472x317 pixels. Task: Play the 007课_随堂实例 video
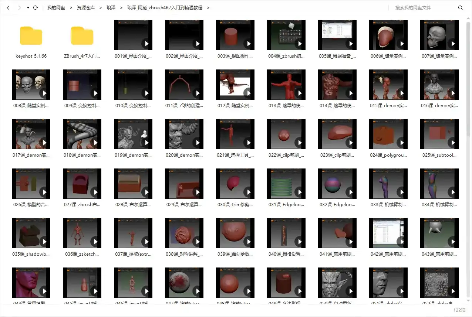coord(439,35)
